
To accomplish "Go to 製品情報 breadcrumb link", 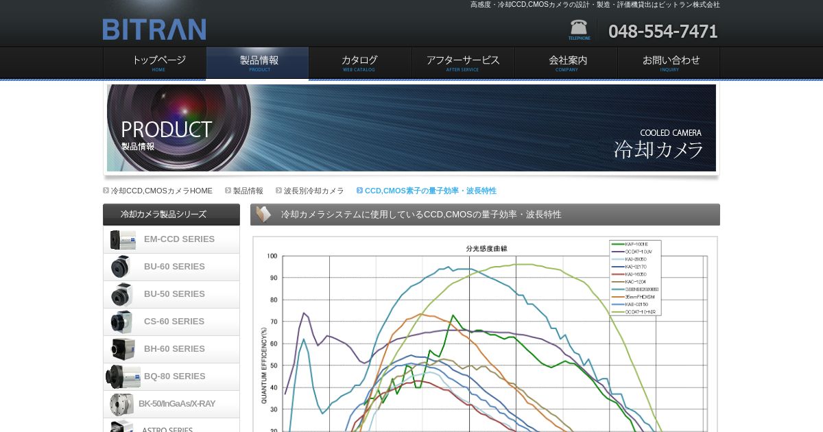I will (x=248, y=191).
